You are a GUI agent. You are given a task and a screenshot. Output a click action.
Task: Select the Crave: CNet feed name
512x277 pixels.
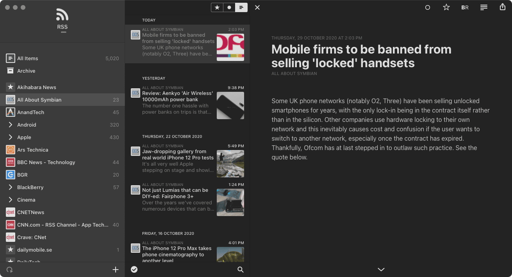click(32, 237)
